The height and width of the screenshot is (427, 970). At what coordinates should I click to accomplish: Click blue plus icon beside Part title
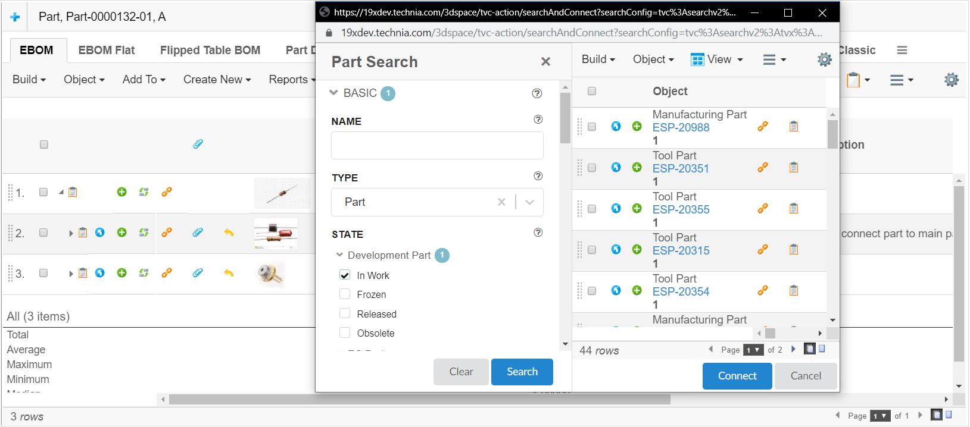pos(15,17)
